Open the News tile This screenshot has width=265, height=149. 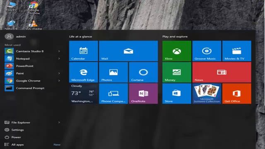point(222,72)
